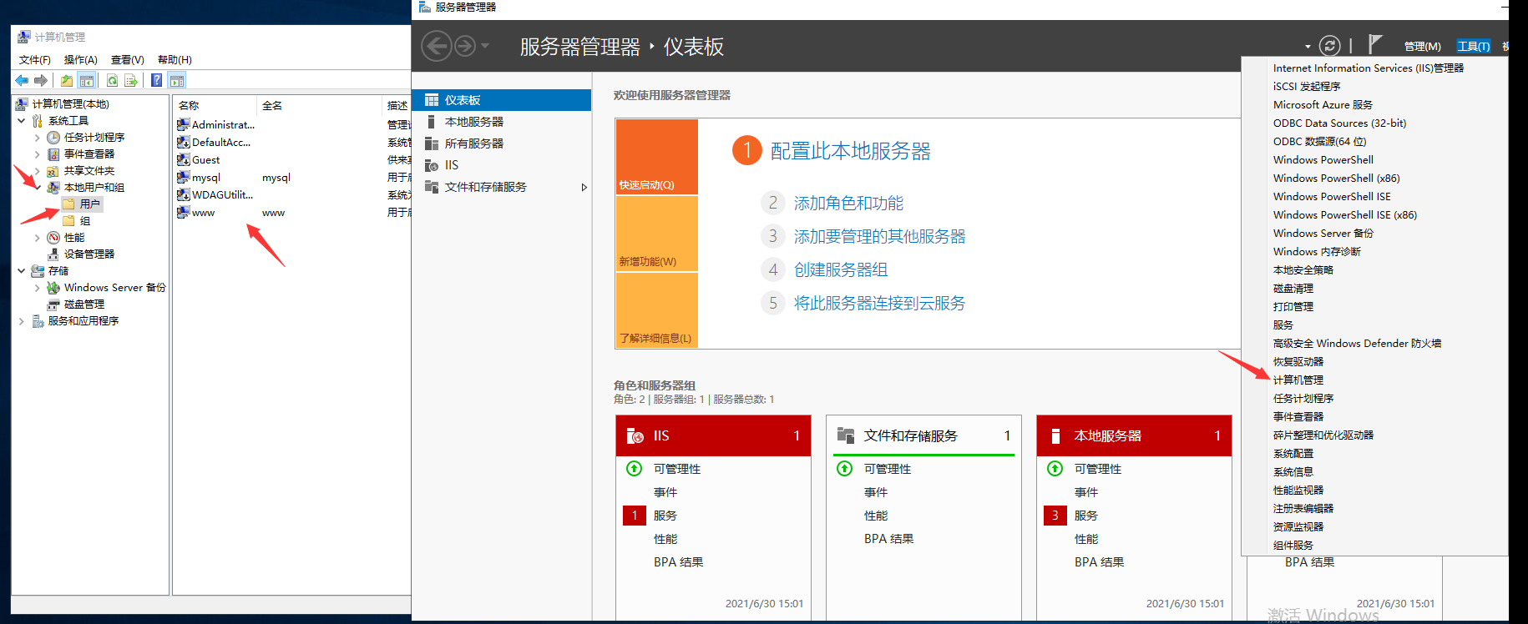The image size is (1528, 624).
Task: Open the dropdown arrow beside refresh icon
Action: (x=1308, y=47)
